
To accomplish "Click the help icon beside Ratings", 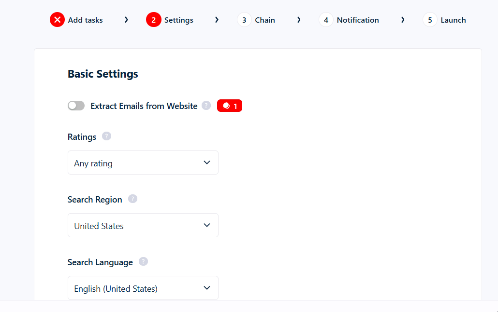I will [106, 136].
